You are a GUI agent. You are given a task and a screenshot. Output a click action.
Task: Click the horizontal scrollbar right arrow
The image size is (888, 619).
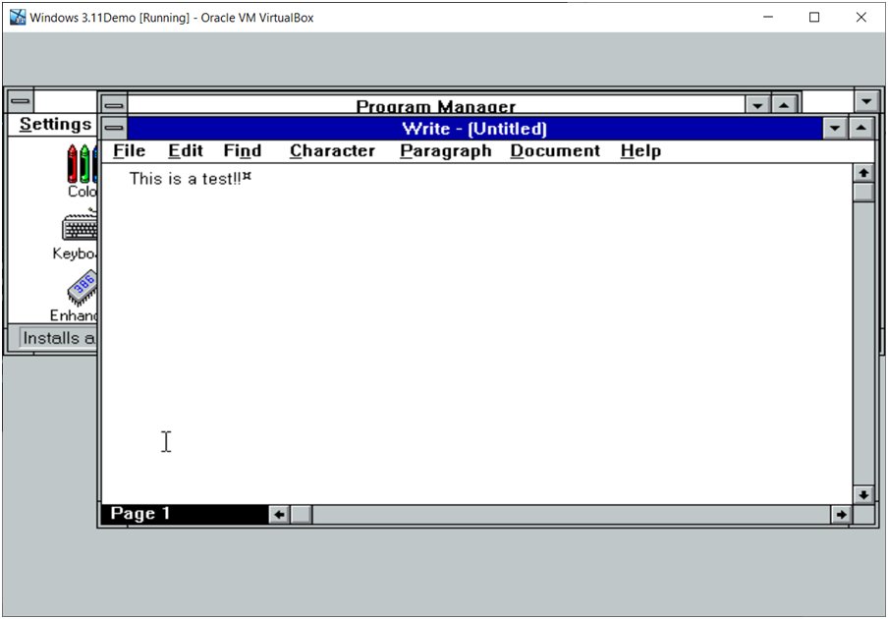(841, 514)
